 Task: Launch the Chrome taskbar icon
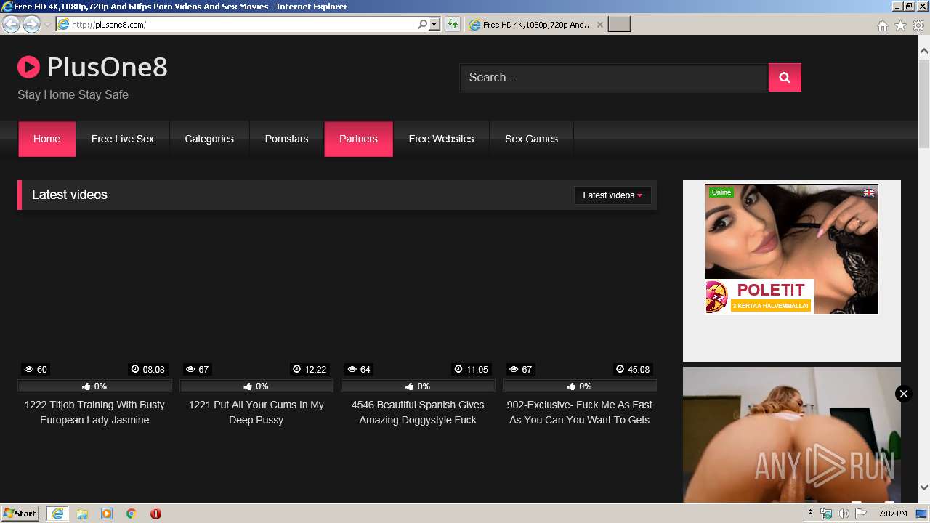pos(132,514)
